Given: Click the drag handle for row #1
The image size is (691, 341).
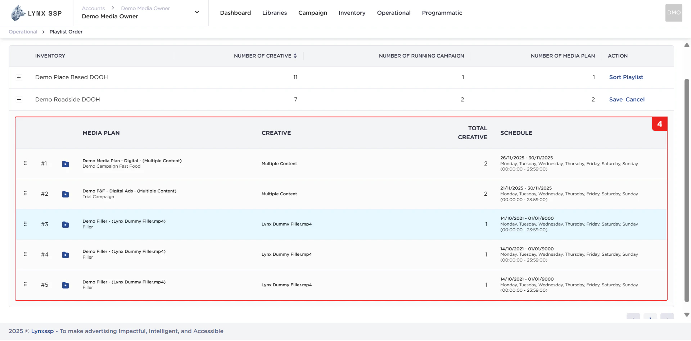Looking at the screenshot, I should coord(25,163).
